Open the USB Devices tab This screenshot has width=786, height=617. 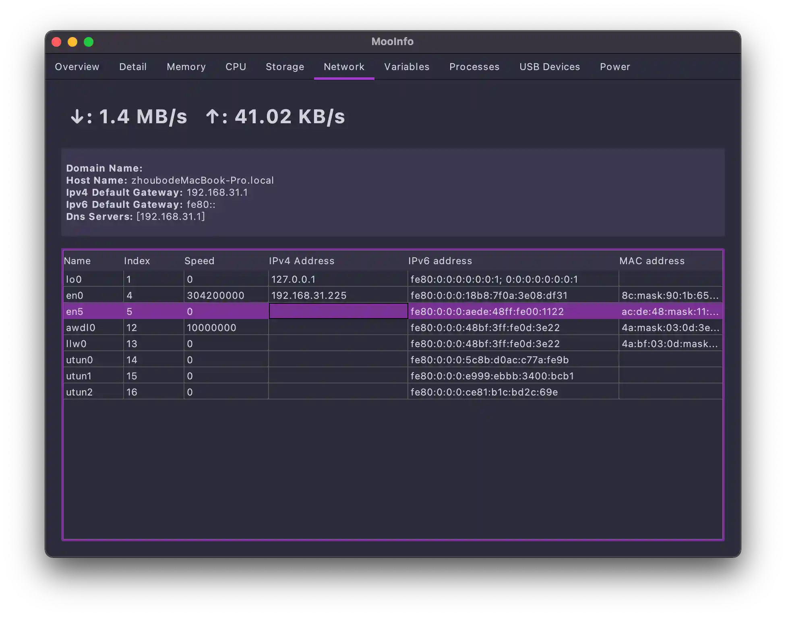coord(549,67)
